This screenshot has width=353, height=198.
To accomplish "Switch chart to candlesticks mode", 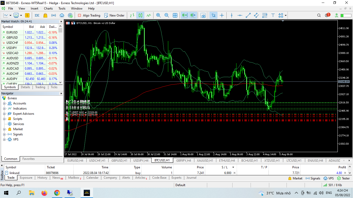I will coord(140,15).
